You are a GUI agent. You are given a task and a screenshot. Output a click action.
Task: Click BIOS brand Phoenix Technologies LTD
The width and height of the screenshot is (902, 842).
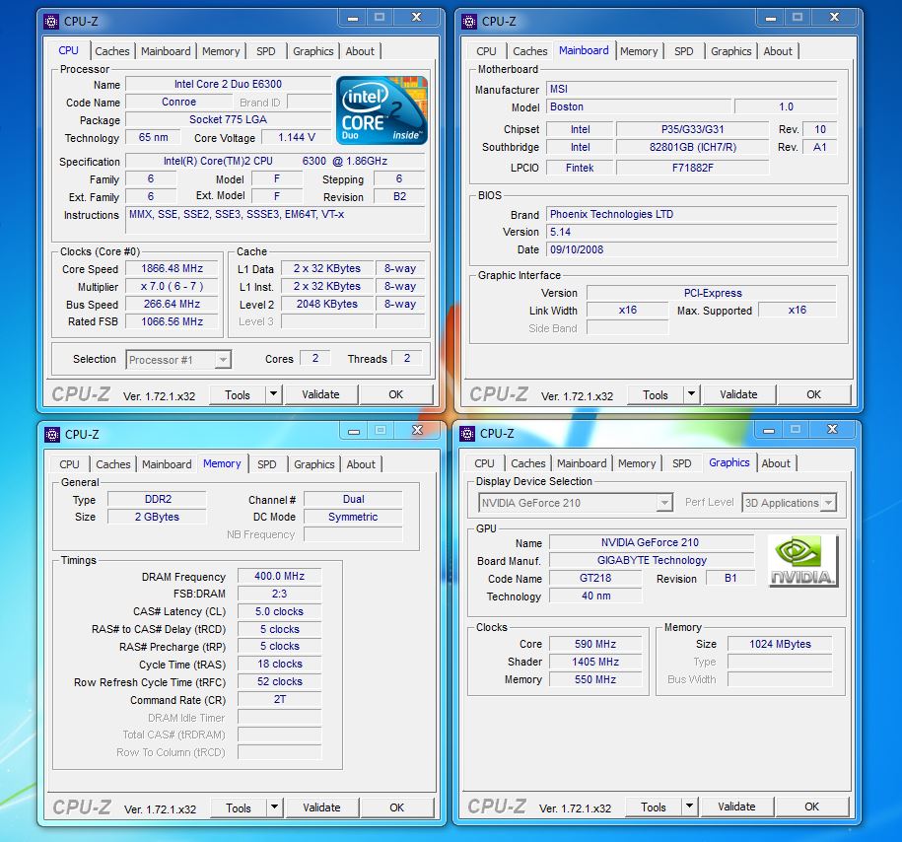click(691, 214)
